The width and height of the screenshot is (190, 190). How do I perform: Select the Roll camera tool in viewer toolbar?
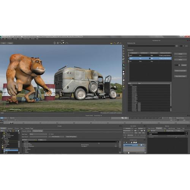click(x=67, y=43)
